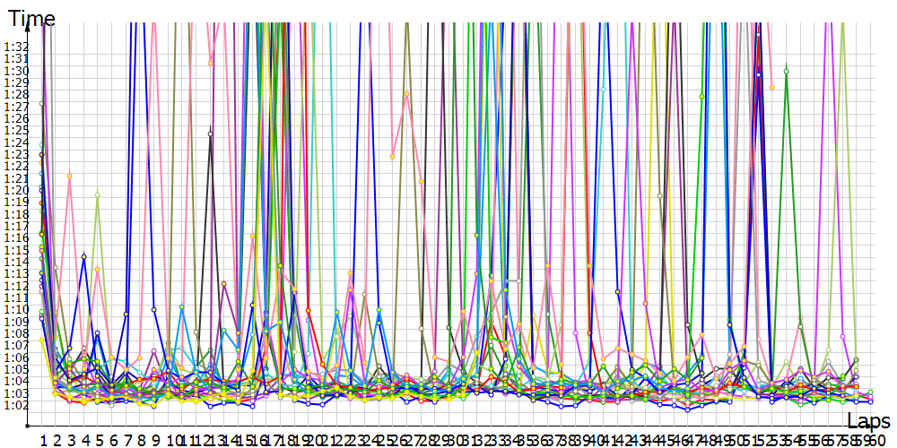
Task: Click the pink data point at lap 3 peak
Action: [x=69, y=176]
